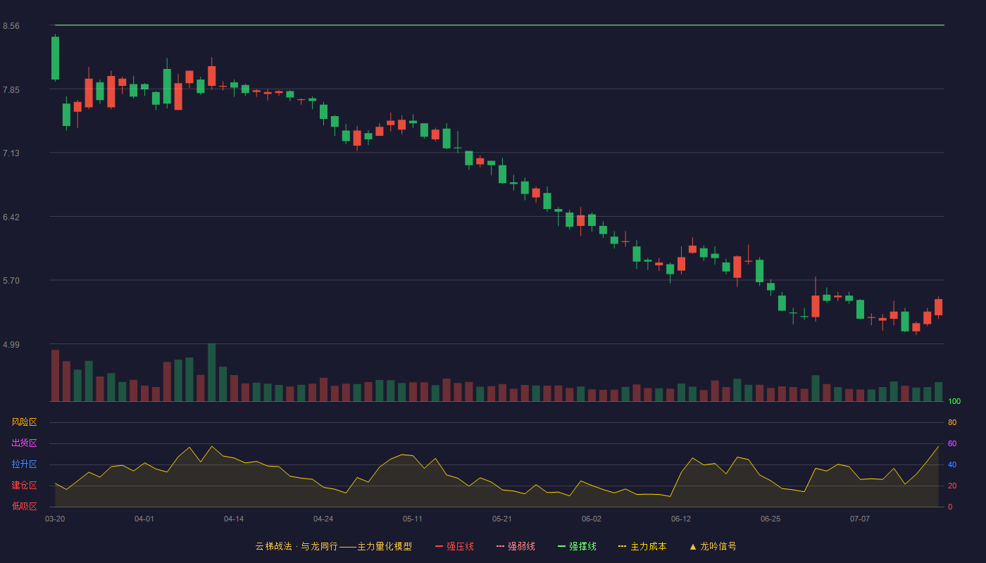Click the 04-14 date label
Screen dimensions: 986x563
pos(234,519)
